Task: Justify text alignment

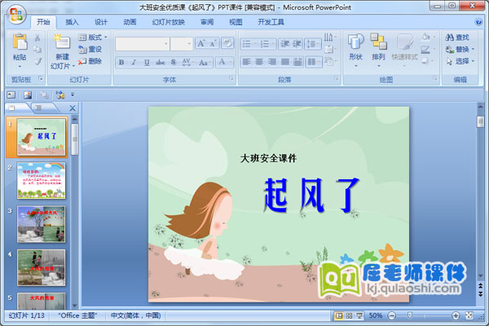Action: pos(284,62)
